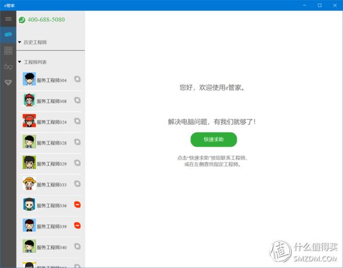This screenshot has width=343, height=268.
Task: Click gray offline status icon for 服务工程师333
Action: (x=77, y=184)
